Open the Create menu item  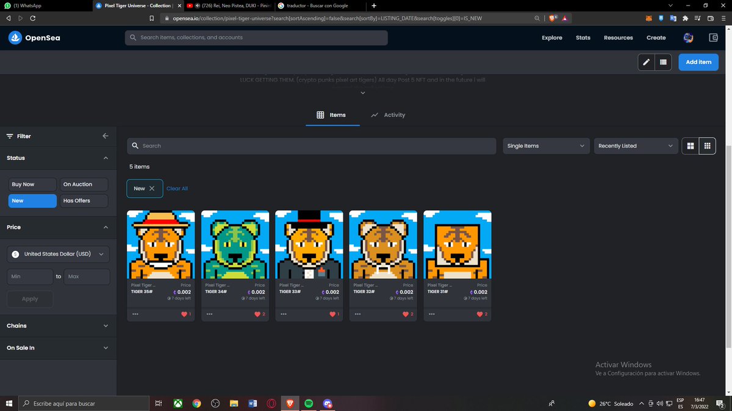[656, 38]
